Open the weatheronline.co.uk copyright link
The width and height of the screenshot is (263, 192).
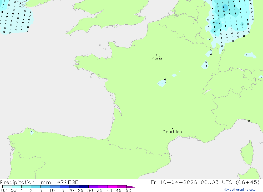coord(241,190)
